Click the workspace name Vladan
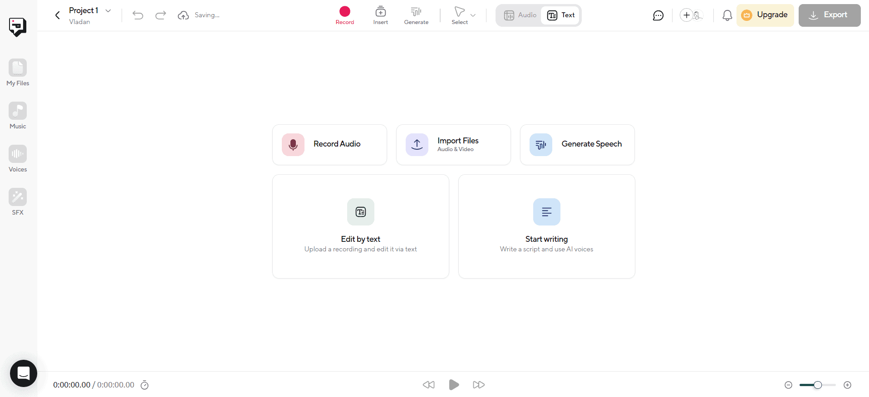Viewport: 869px width, 397px height. (x=79, y=22)
